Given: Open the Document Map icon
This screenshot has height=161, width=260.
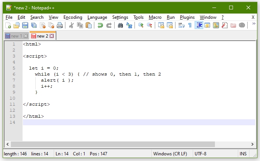Looking at the screenshot, I should coord(216,26).
